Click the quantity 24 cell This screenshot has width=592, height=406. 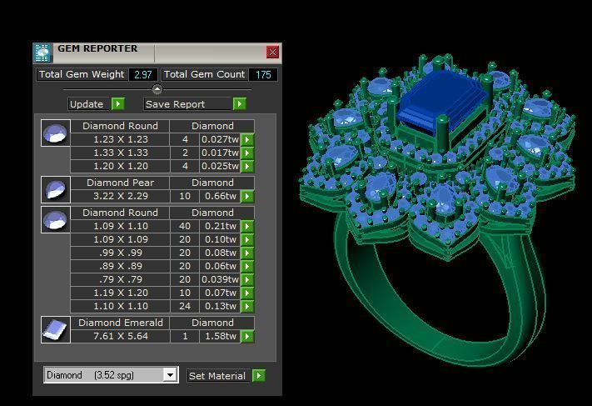click(185, 306)
